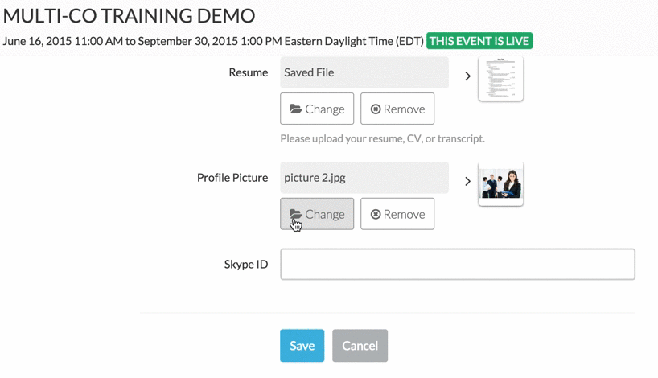The width and height of the screenshot is (658, 378).
Task: Click the circled X icon beside Profile Picture's Remove
Action: click(x=376, y=215)
